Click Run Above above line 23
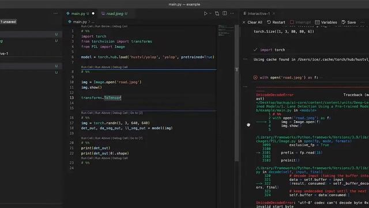This screenshot has width=369, height=208. (x=103, y=158)
